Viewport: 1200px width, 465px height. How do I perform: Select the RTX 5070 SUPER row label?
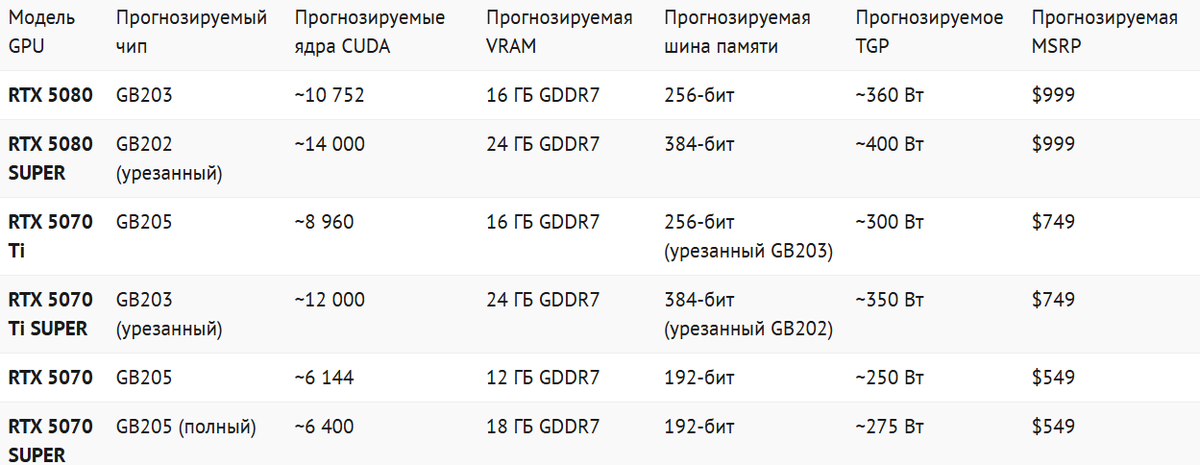coord(51,440)
